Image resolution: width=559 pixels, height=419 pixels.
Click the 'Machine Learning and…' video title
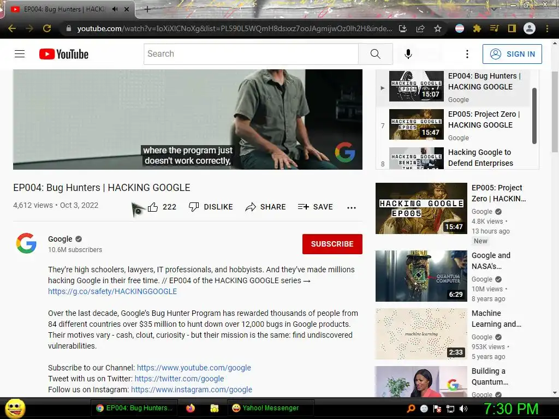[x=496, y=319]
